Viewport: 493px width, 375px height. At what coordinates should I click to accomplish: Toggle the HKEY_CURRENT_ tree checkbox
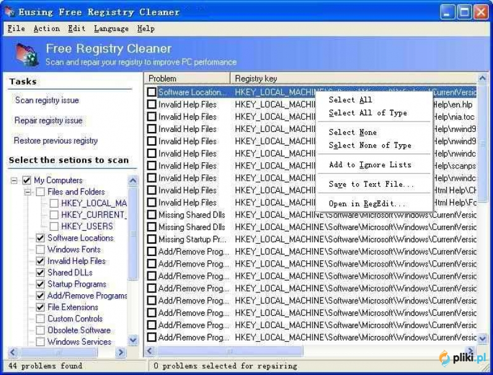54,215
